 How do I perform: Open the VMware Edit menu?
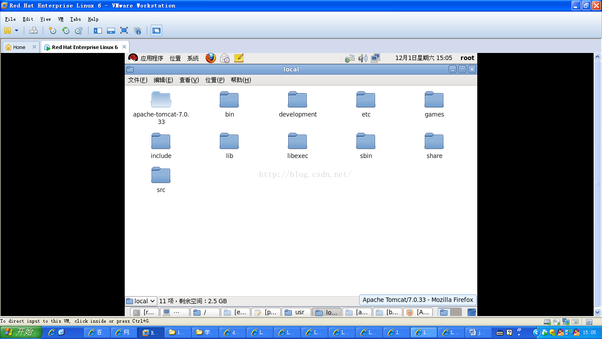(28, 19)
